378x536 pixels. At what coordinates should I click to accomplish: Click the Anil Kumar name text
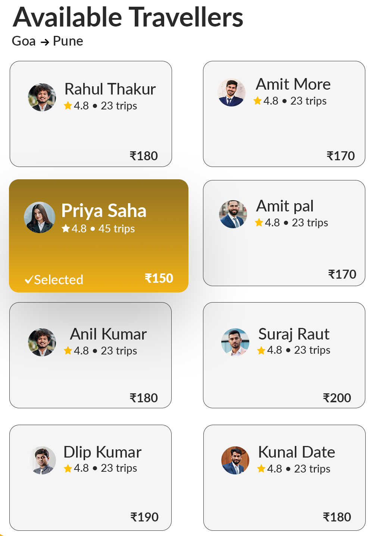[x=108, y=334]
